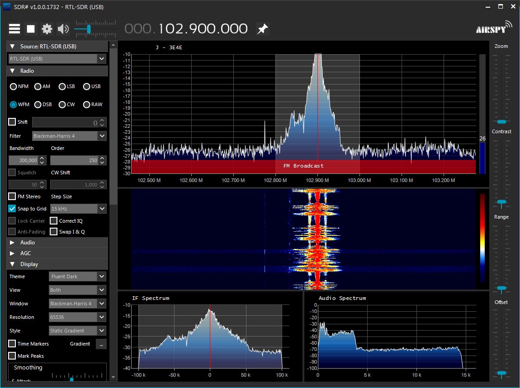Click the pin icon beside frequency
The image size is (520, 388).
pyautogui.click(x=262, y=29)
